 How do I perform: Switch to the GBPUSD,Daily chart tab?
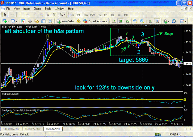point(11,129)
